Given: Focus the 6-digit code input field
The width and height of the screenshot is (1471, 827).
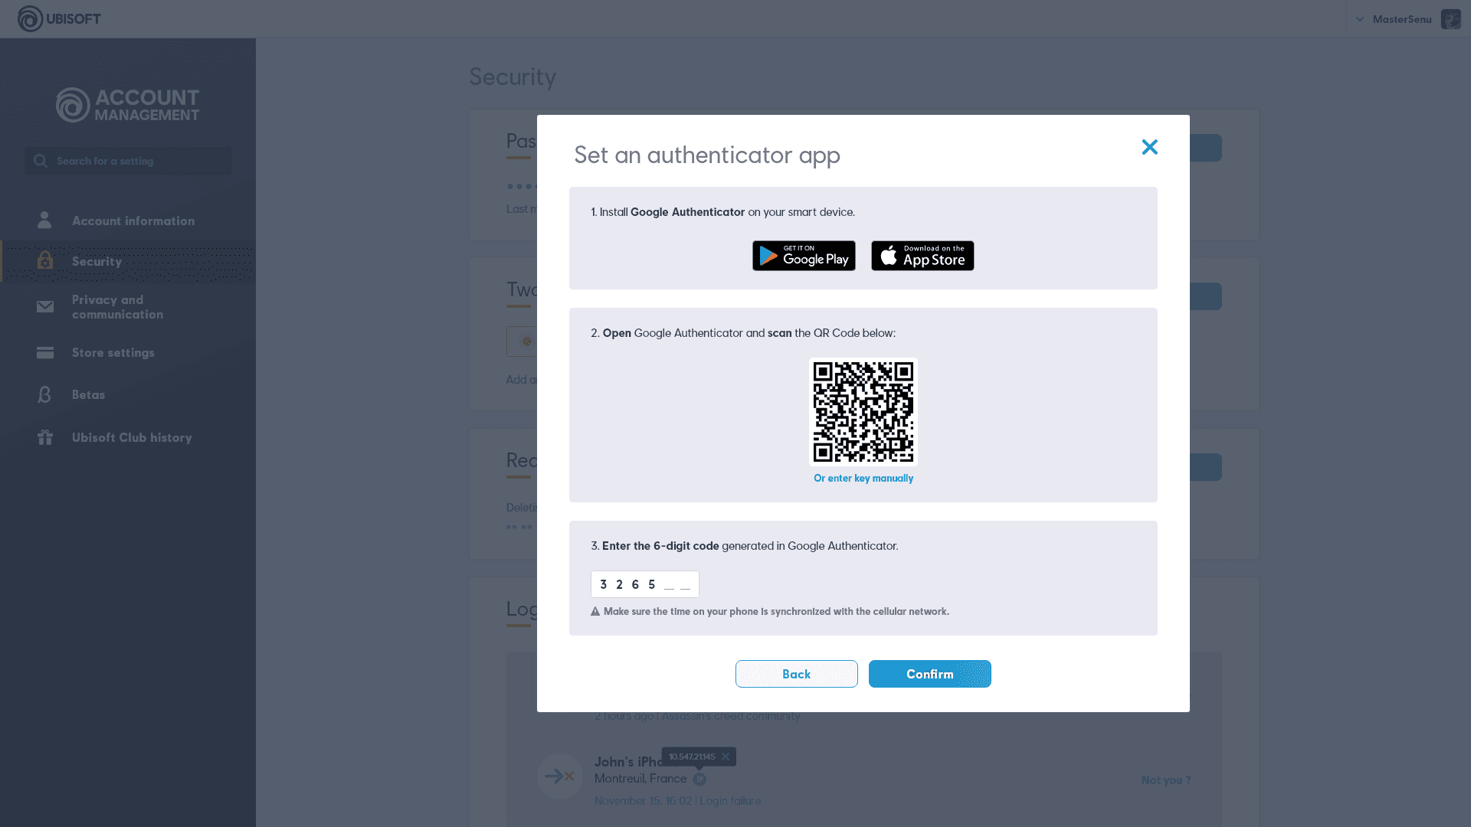Looking at the screenshot, I should (x=644, y=584).
